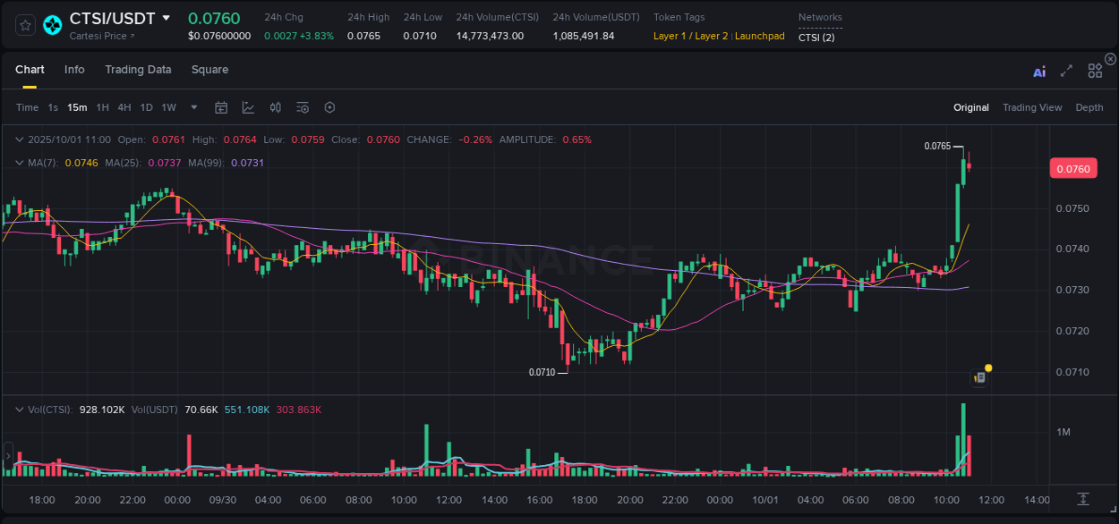Collapse the MA indicator info row
Screen dimensions: 1119x524
[20, 163]
